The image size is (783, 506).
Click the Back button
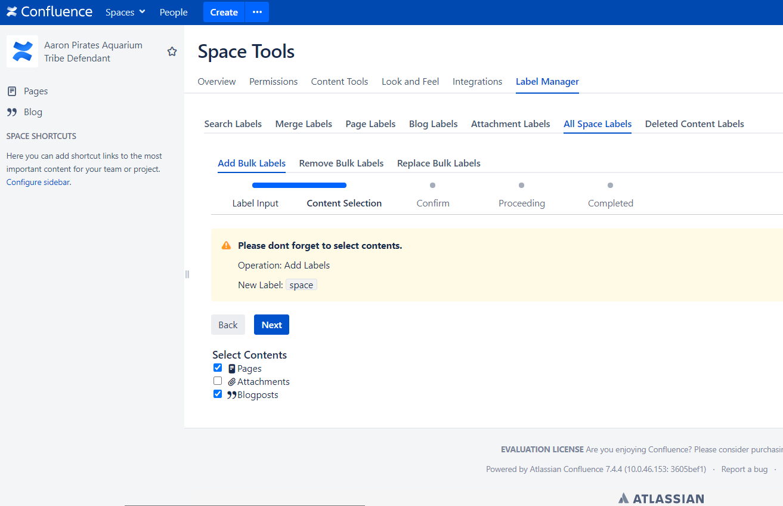coord(228,325)
